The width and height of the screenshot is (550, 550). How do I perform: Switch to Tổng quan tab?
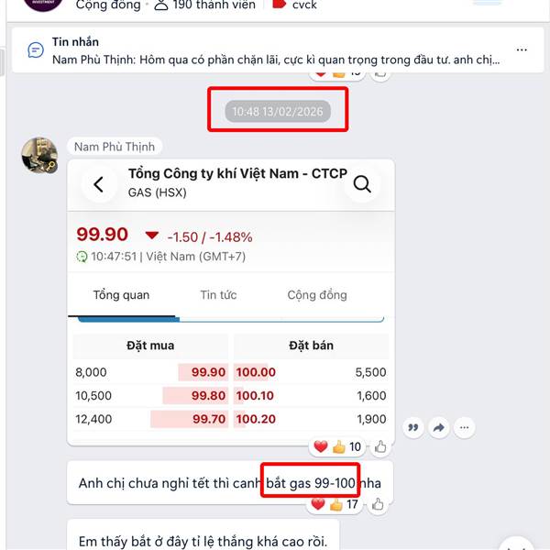point(121,295)
